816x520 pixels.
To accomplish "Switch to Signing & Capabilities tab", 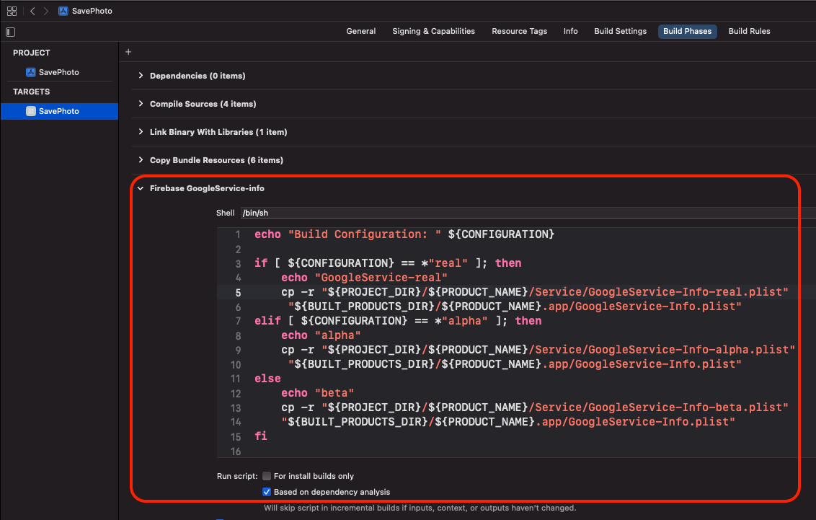I will pos(433,31).
